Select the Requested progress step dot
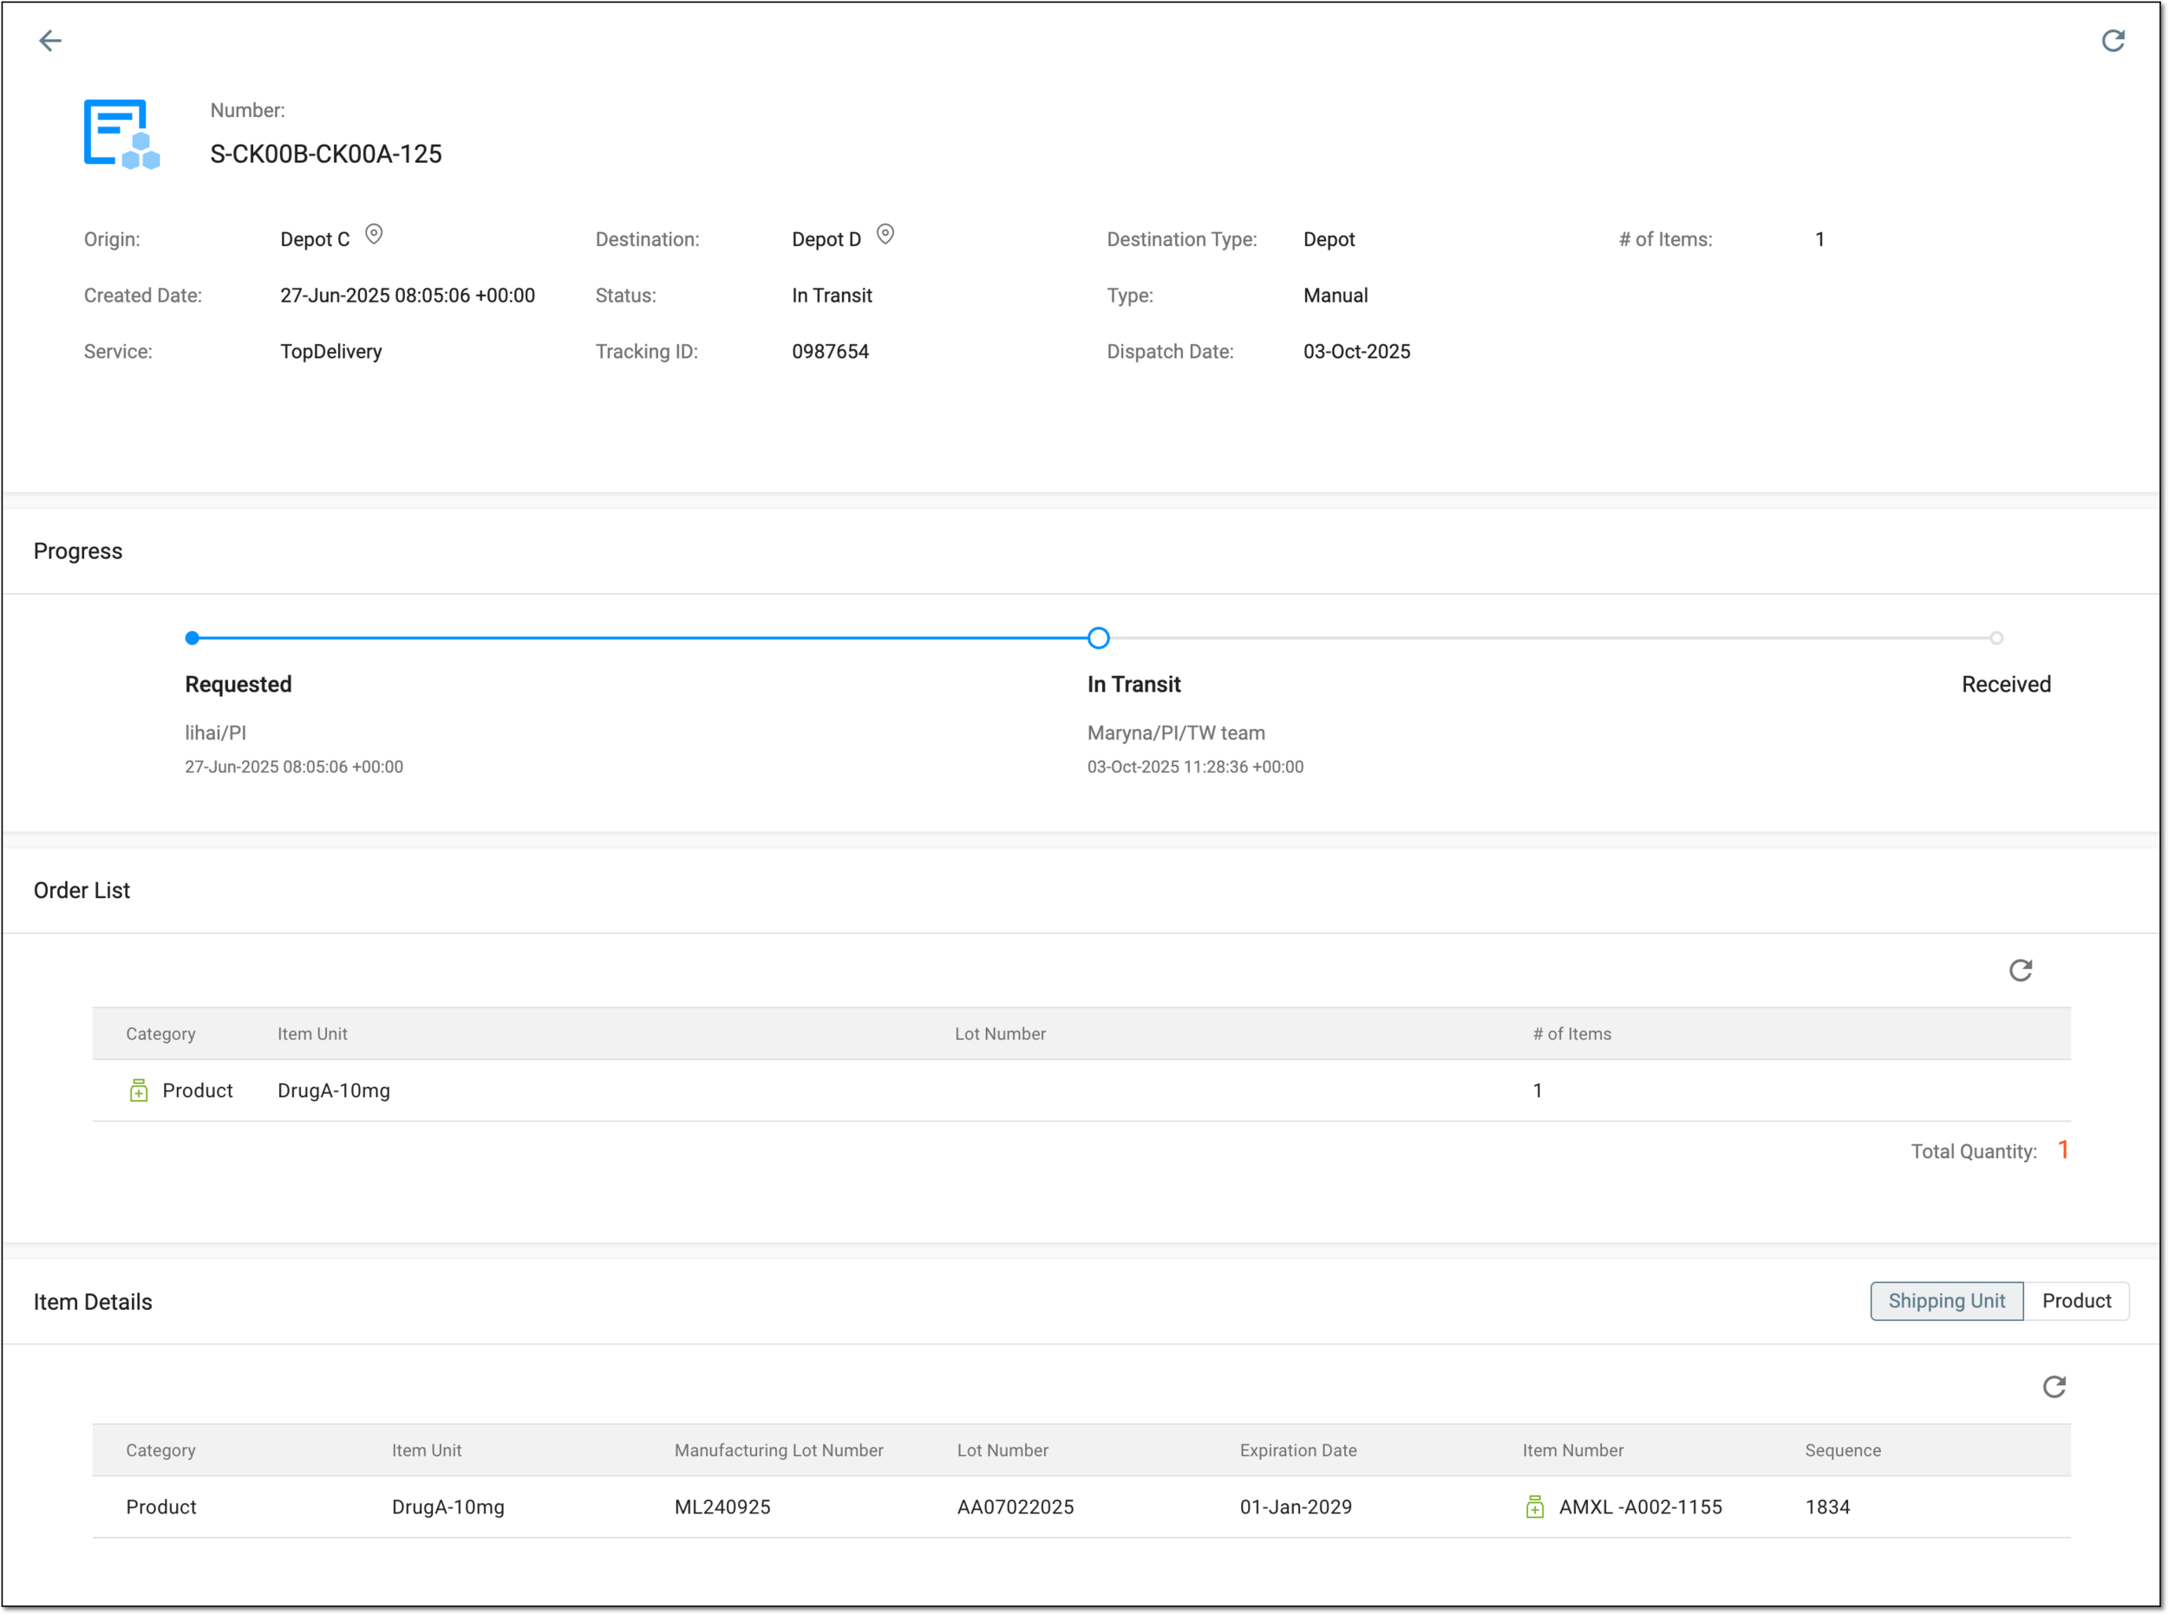 coord(192,638)
